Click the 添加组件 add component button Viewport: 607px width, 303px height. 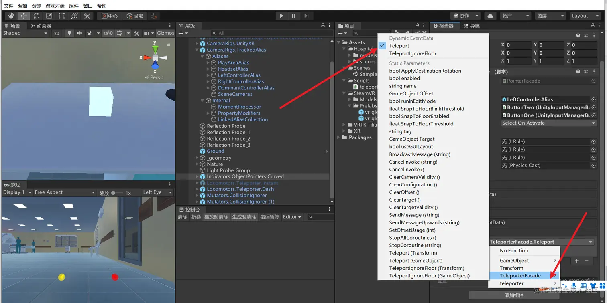[514, 295]
